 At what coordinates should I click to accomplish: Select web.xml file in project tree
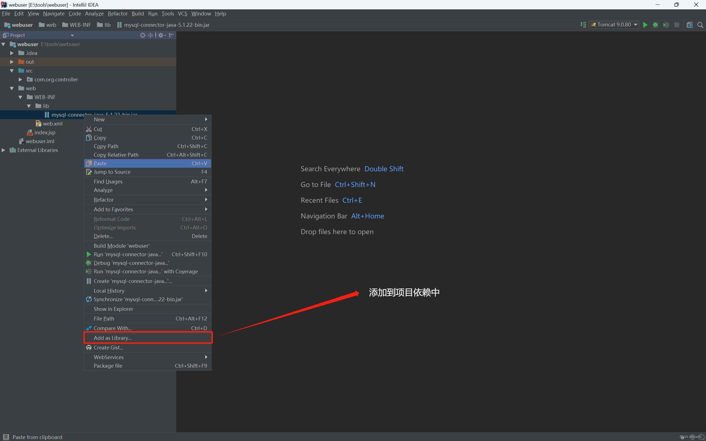[52, 124]
